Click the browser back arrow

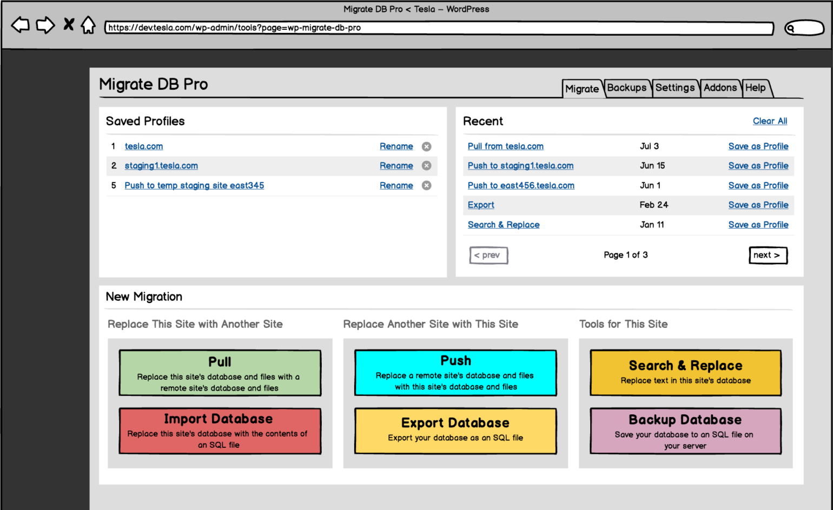(21, 25)
